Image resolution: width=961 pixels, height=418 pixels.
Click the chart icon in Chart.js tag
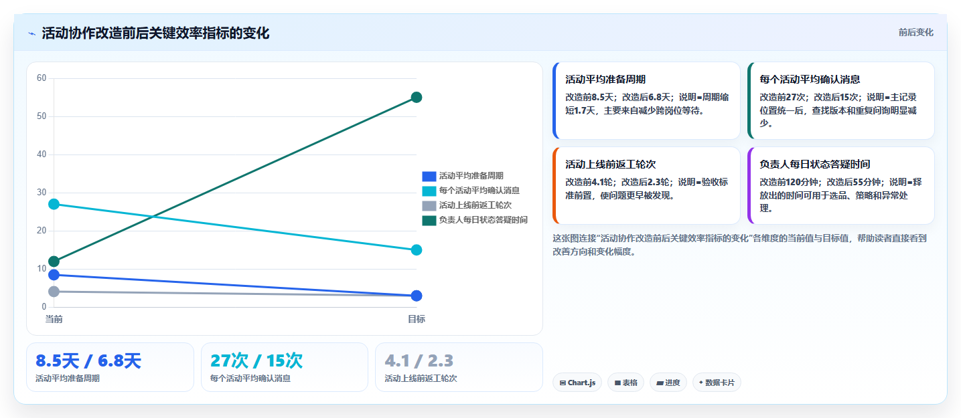[x=563, y=383]
